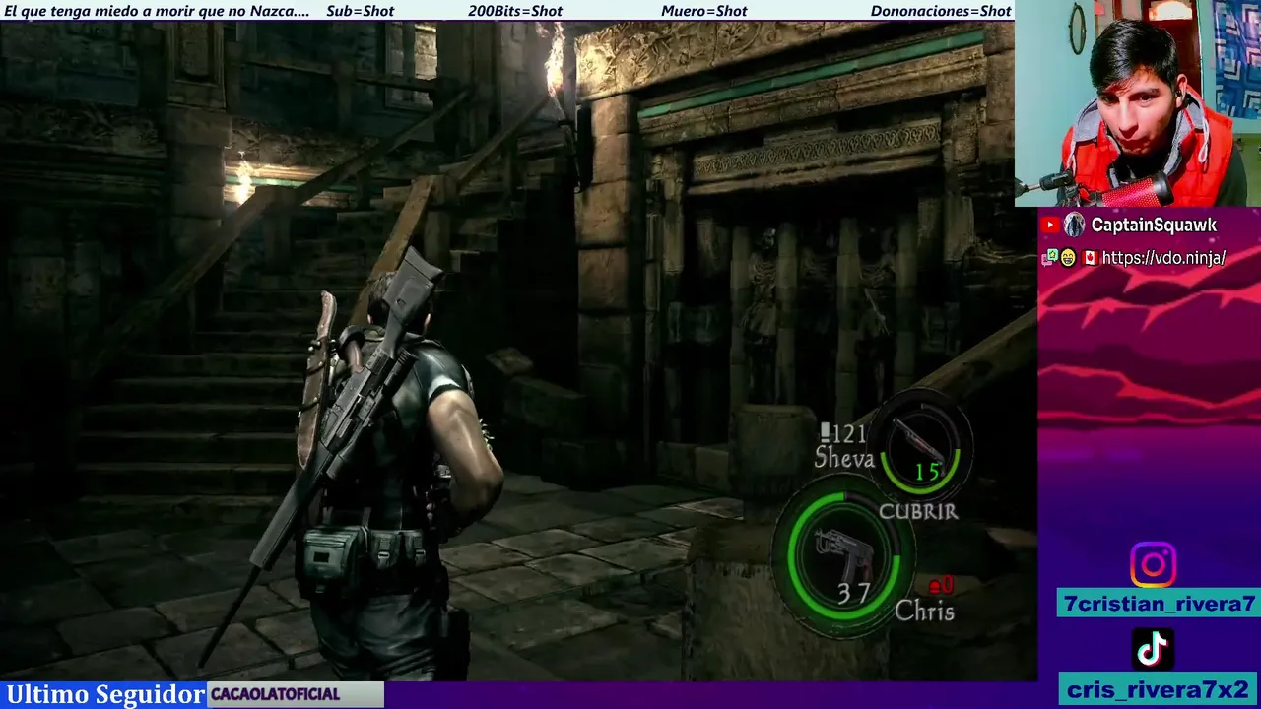Click the CaptainSquawk profile avatar

[x=1074, y=226]
